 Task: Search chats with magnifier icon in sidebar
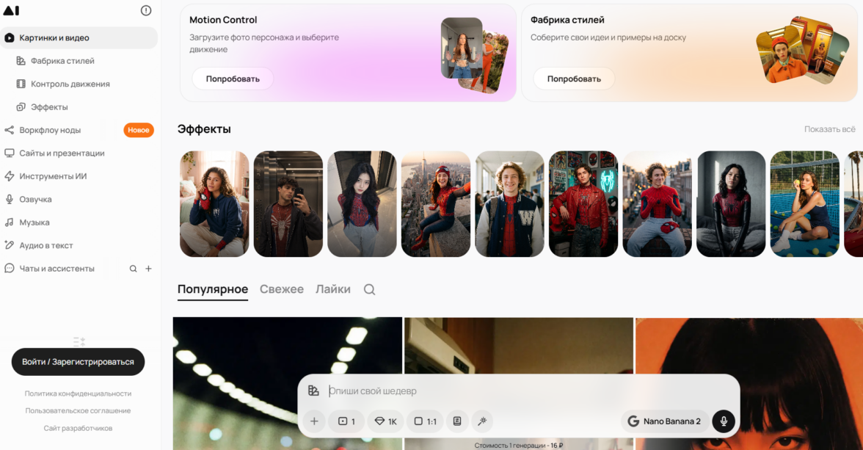134,269
